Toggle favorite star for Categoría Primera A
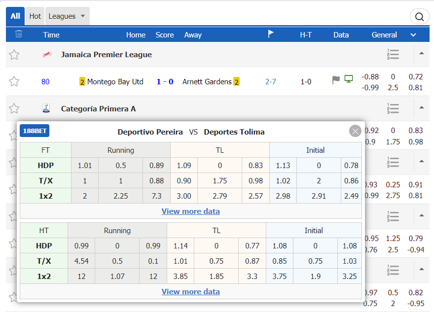434x312 pixels. coord(14,108)
